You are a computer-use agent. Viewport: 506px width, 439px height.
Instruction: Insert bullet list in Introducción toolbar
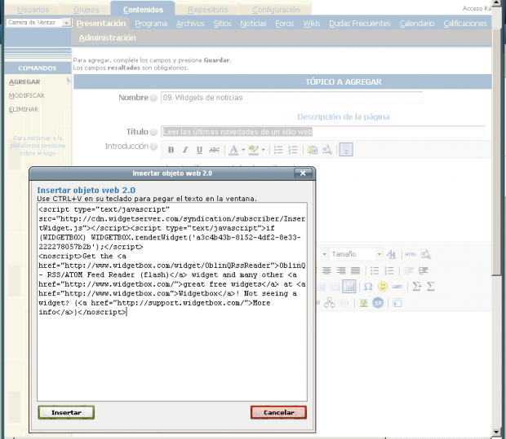[x=278, y=150]
